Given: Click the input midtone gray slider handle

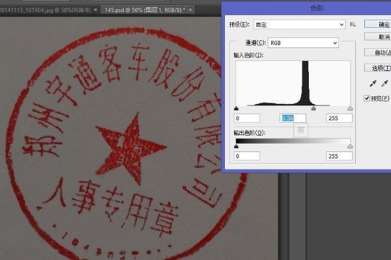Looking at the screenshot, I should click(313, 109).
